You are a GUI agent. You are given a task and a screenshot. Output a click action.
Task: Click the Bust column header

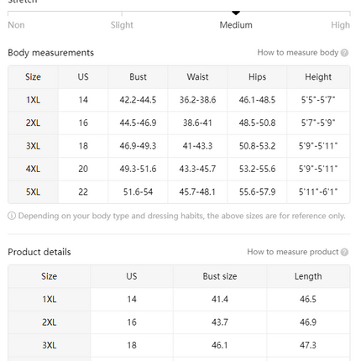pos(138,77)
